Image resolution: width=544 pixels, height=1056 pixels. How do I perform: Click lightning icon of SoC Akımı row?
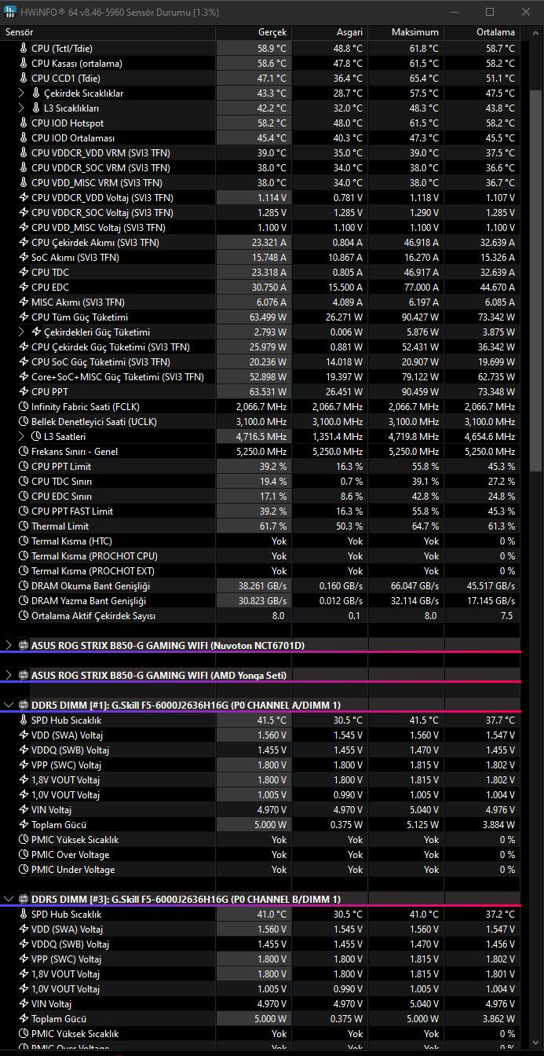coord(23,257)
